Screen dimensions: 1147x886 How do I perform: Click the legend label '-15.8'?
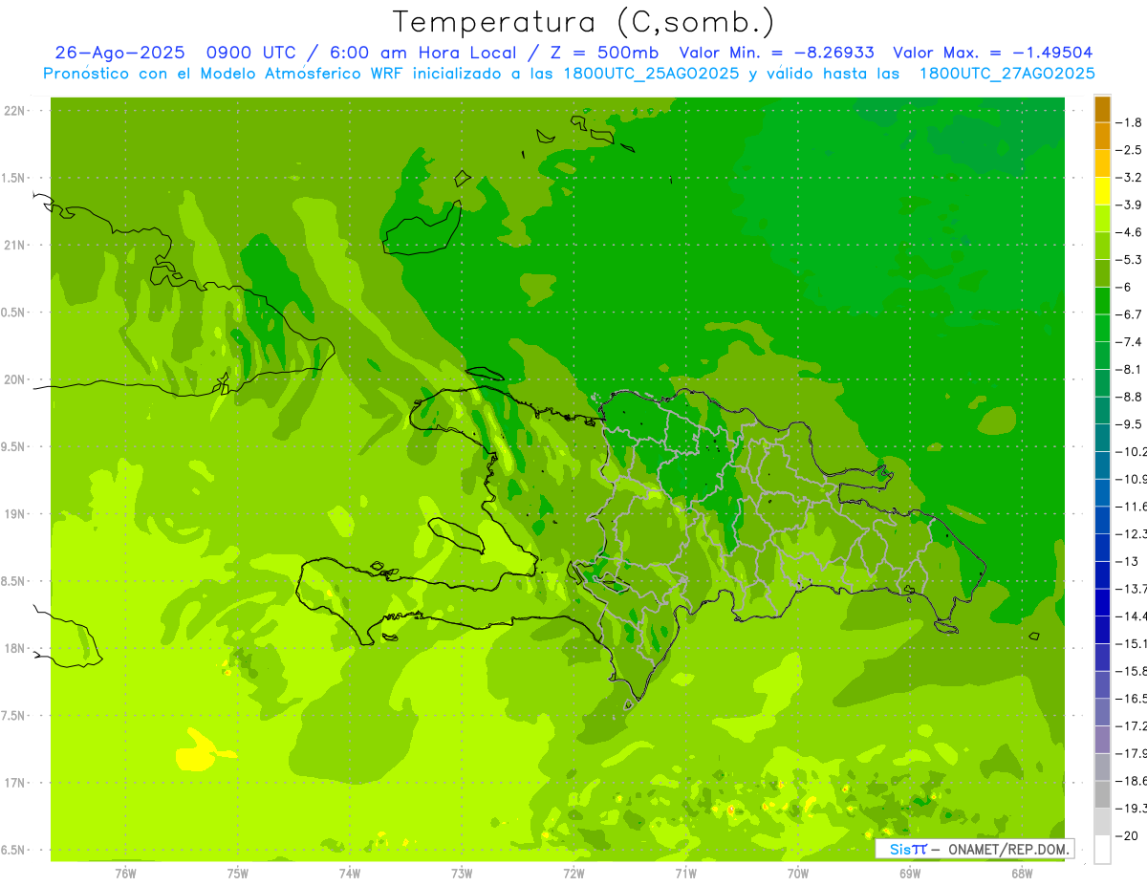1133,671
